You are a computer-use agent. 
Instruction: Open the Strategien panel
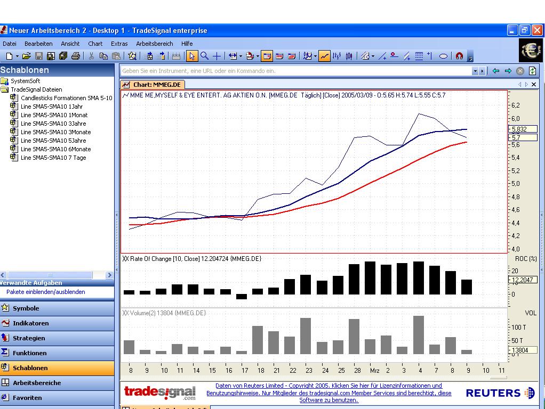(x=57, y=338)
